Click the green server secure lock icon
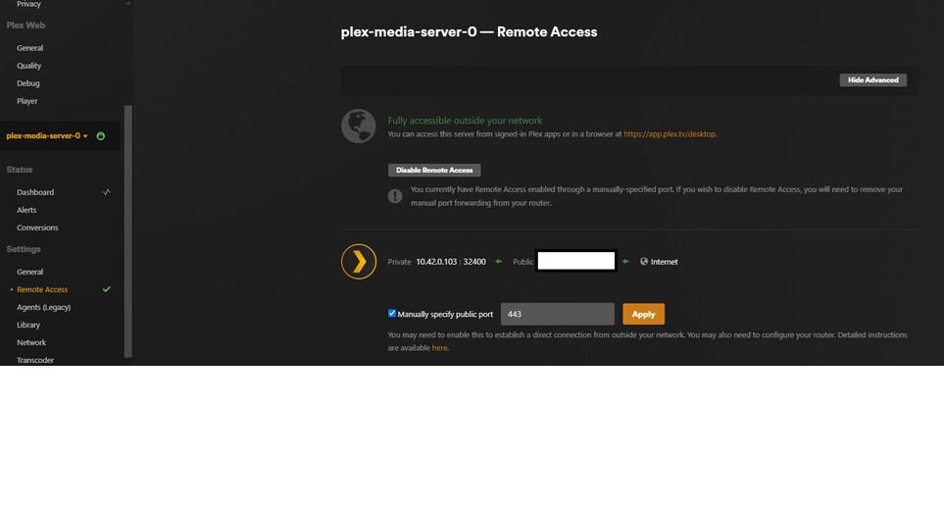The image size is (944, 509). click(x=101, y=136)
